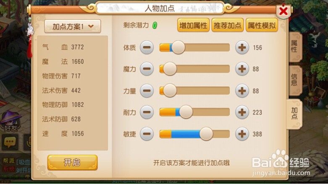This screenshot has height=184, width=328.
Task: Click the 推荐加点 button
Action: [228, 25]
